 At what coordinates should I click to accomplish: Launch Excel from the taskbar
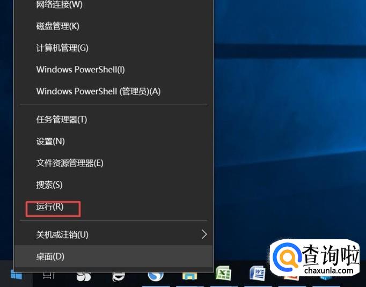pos(223,274)
